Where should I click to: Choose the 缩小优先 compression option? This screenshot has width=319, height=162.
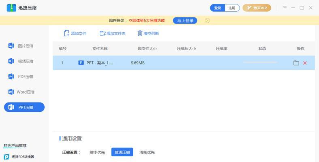tap(97, 152)
